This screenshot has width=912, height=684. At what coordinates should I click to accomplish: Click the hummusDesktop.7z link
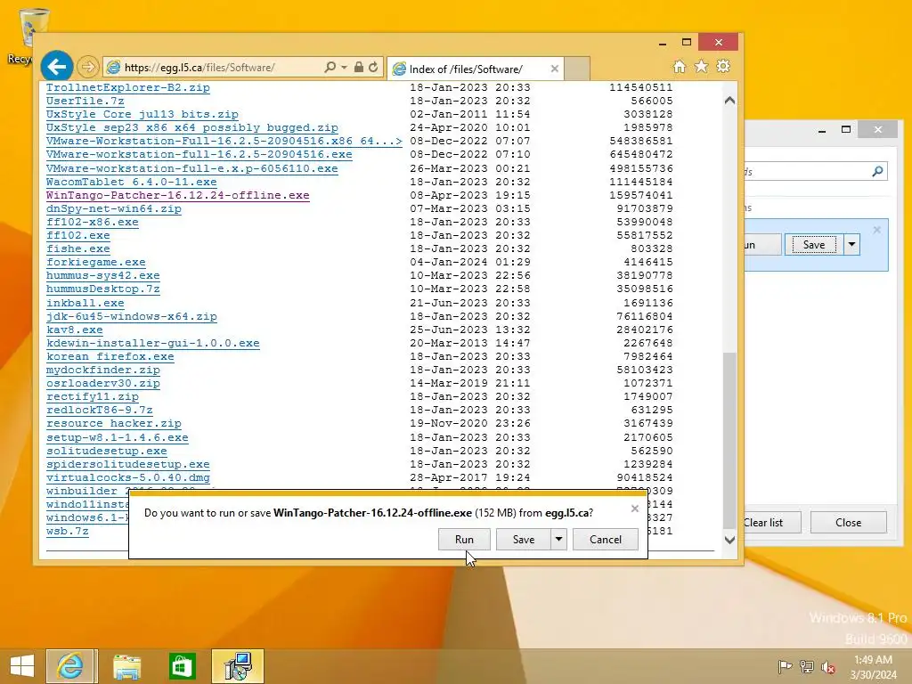[x=103, y=289]
